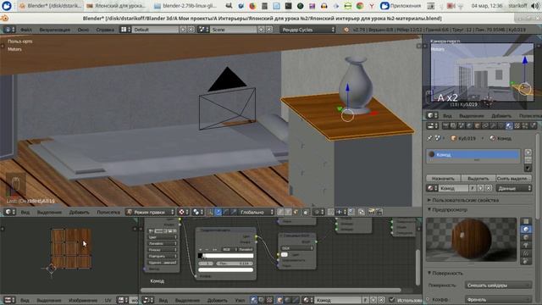
Task: Click the color ramp gradient bar in node
Action: 226,256
